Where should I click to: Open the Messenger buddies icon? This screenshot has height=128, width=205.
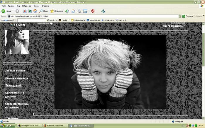click(x=103, y=11)
